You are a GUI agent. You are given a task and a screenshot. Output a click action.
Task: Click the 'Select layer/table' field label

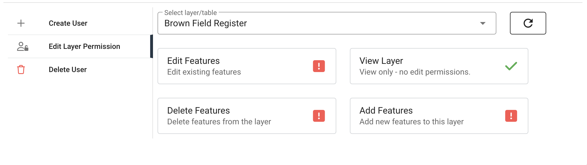tap(190, 13)
